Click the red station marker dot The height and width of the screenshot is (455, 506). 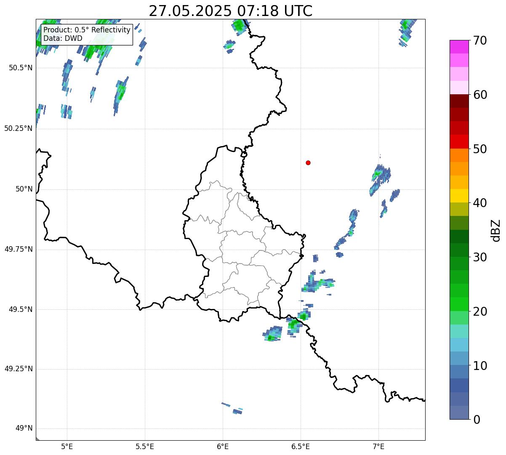[308, 162]
